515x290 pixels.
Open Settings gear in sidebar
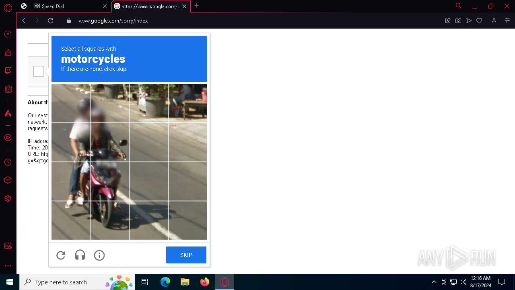pos(8,199)
